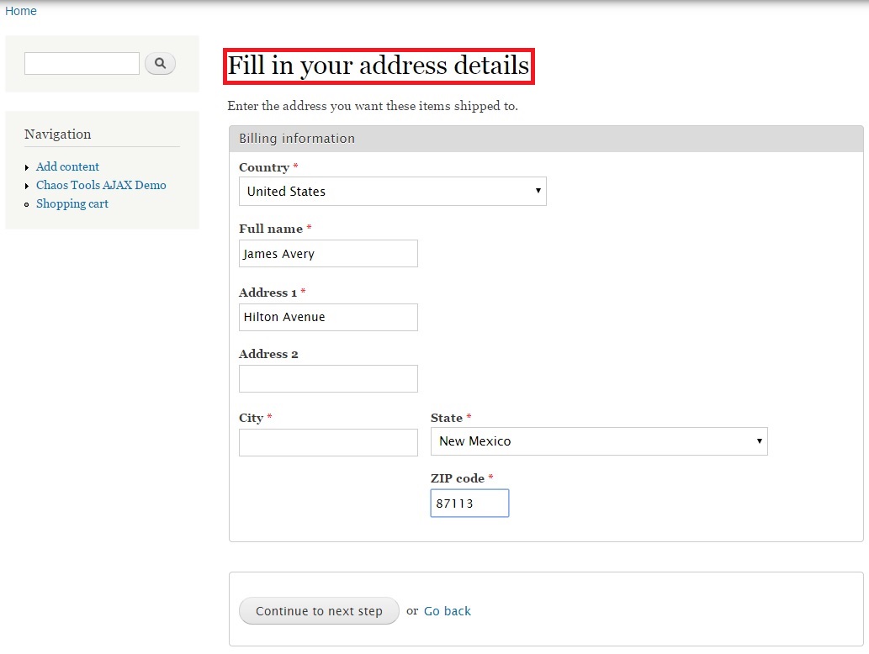Open the State dropdown showing New Mexico
869x654 pixels.
click(599, 441)
